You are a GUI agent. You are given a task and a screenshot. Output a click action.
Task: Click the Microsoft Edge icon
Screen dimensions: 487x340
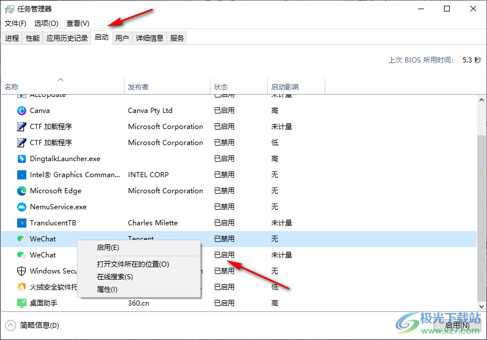21,191
